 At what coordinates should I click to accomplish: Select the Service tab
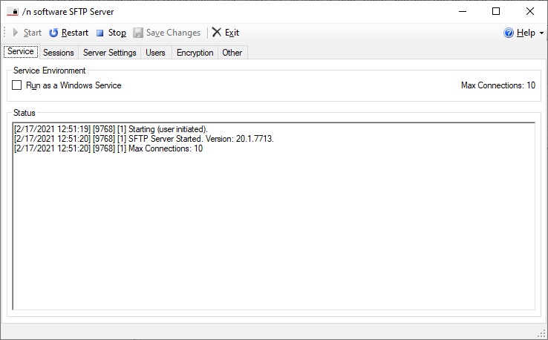pyautogui.click(x=20, y=52)
